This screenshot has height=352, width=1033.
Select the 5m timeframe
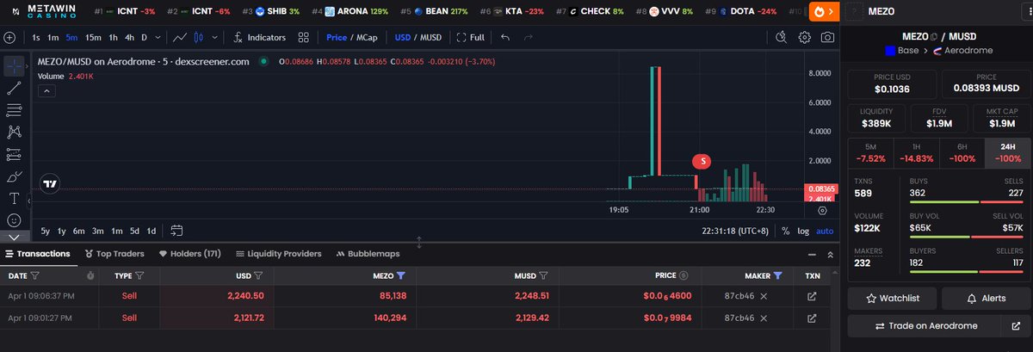point(71,38)
